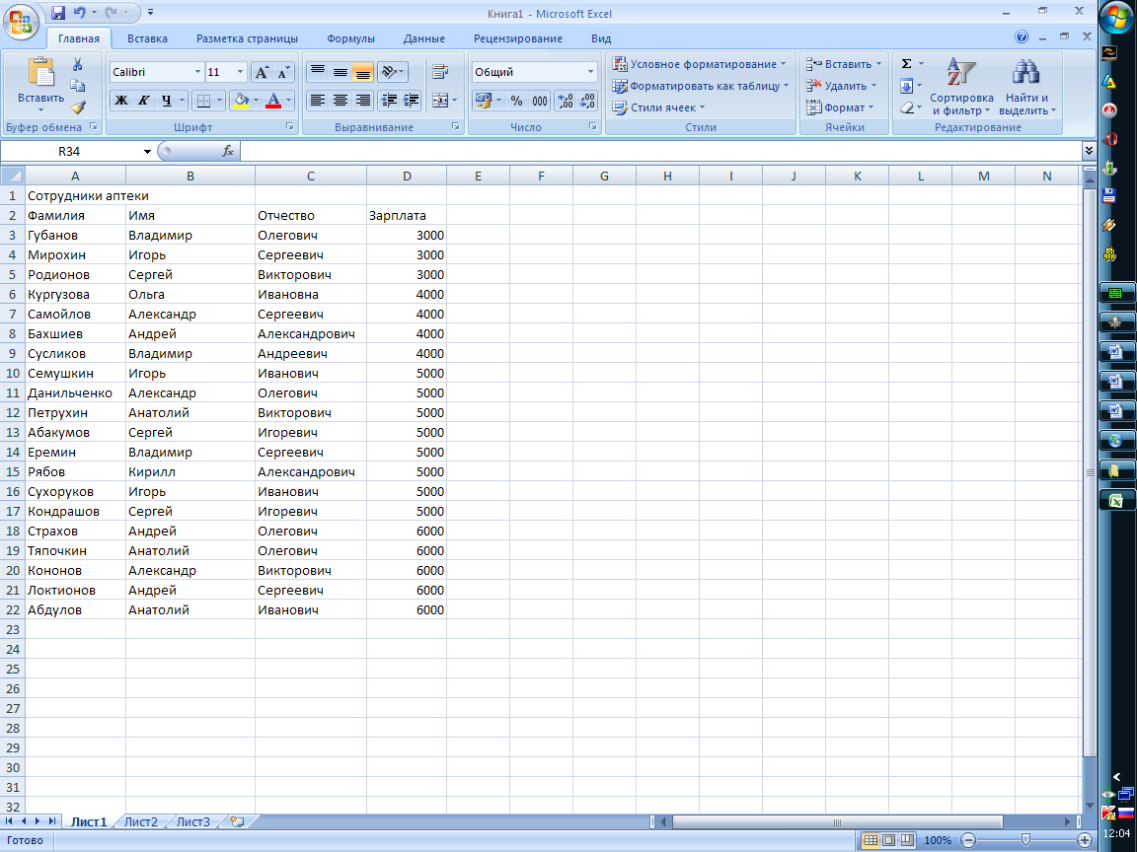Increase indent
Screen dimensions: 1137x852
(412, 101)
